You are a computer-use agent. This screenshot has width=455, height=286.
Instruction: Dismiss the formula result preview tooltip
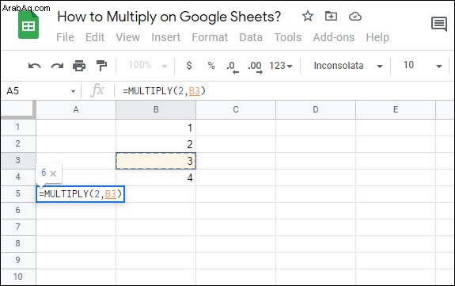pos(53,174)
